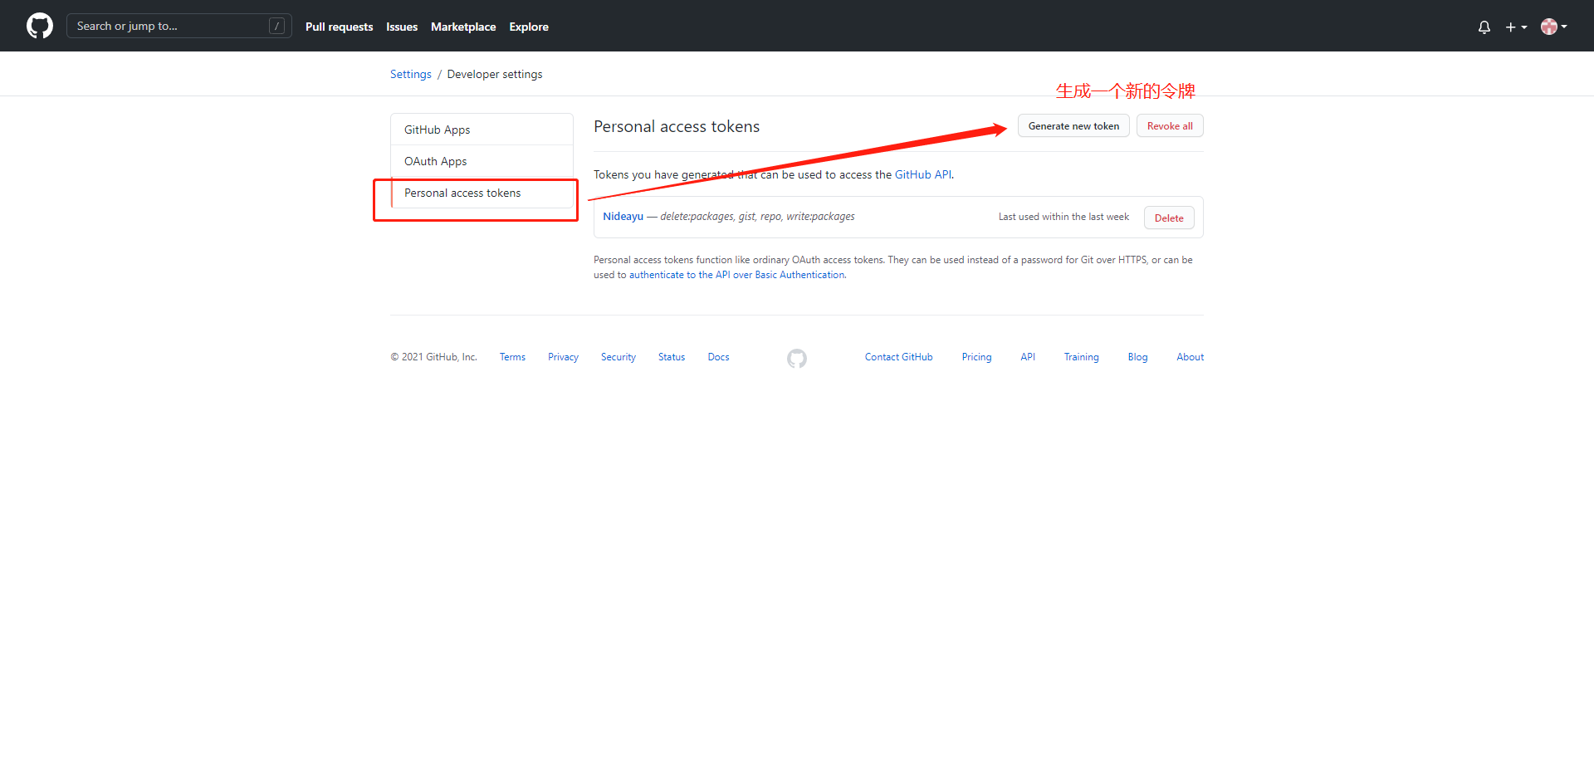Delete the Nideayu token

(x=1169, y=218)
